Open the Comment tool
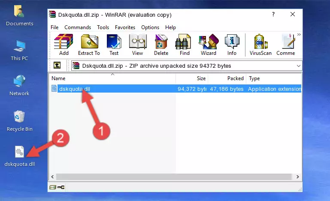330x201 pixels. tap(286, 45)
